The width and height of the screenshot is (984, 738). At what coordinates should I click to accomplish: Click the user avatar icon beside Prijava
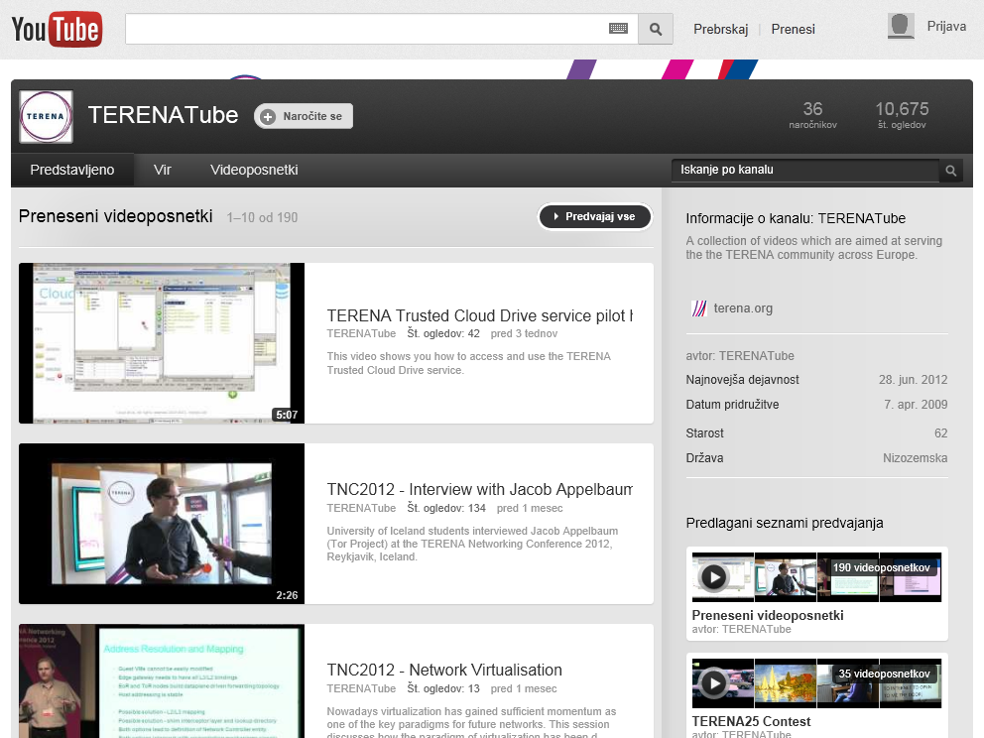click(x=901, y=27)
